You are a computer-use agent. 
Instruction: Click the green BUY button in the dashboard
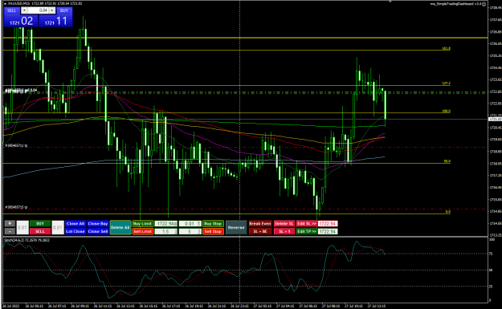coord(40,224)
